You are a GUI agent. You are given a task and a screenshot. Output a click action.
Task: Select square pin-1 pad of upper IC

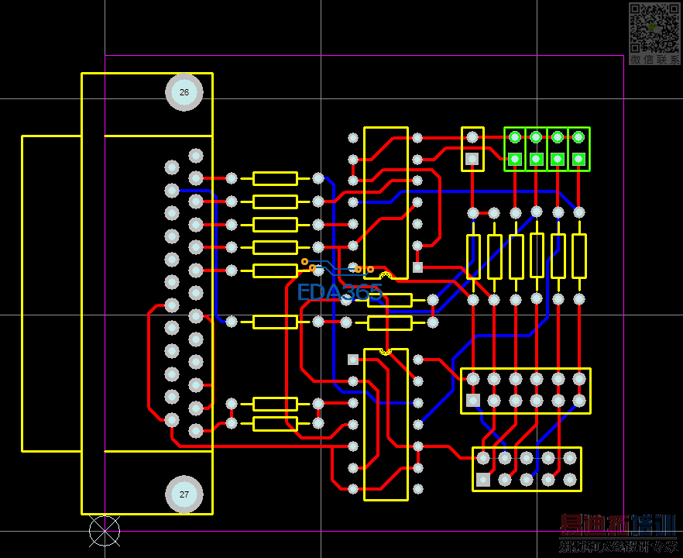417,267
